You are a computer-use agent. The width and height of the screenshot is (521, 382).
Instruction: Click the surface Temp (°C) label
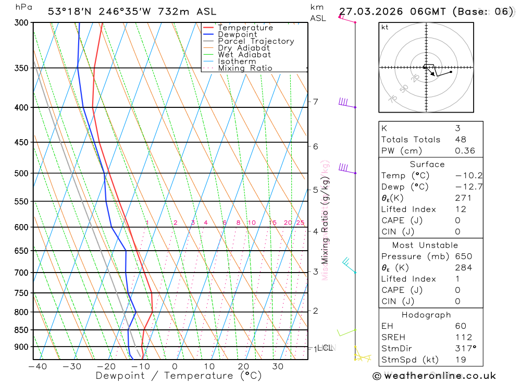click(x=405, y=176)
